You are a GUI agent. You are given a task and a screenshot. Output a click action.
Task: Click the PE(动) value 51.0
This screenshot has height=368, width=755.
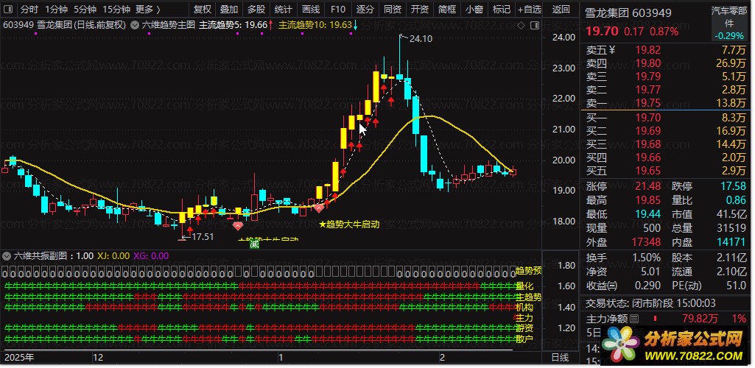(x=737, y=286)
